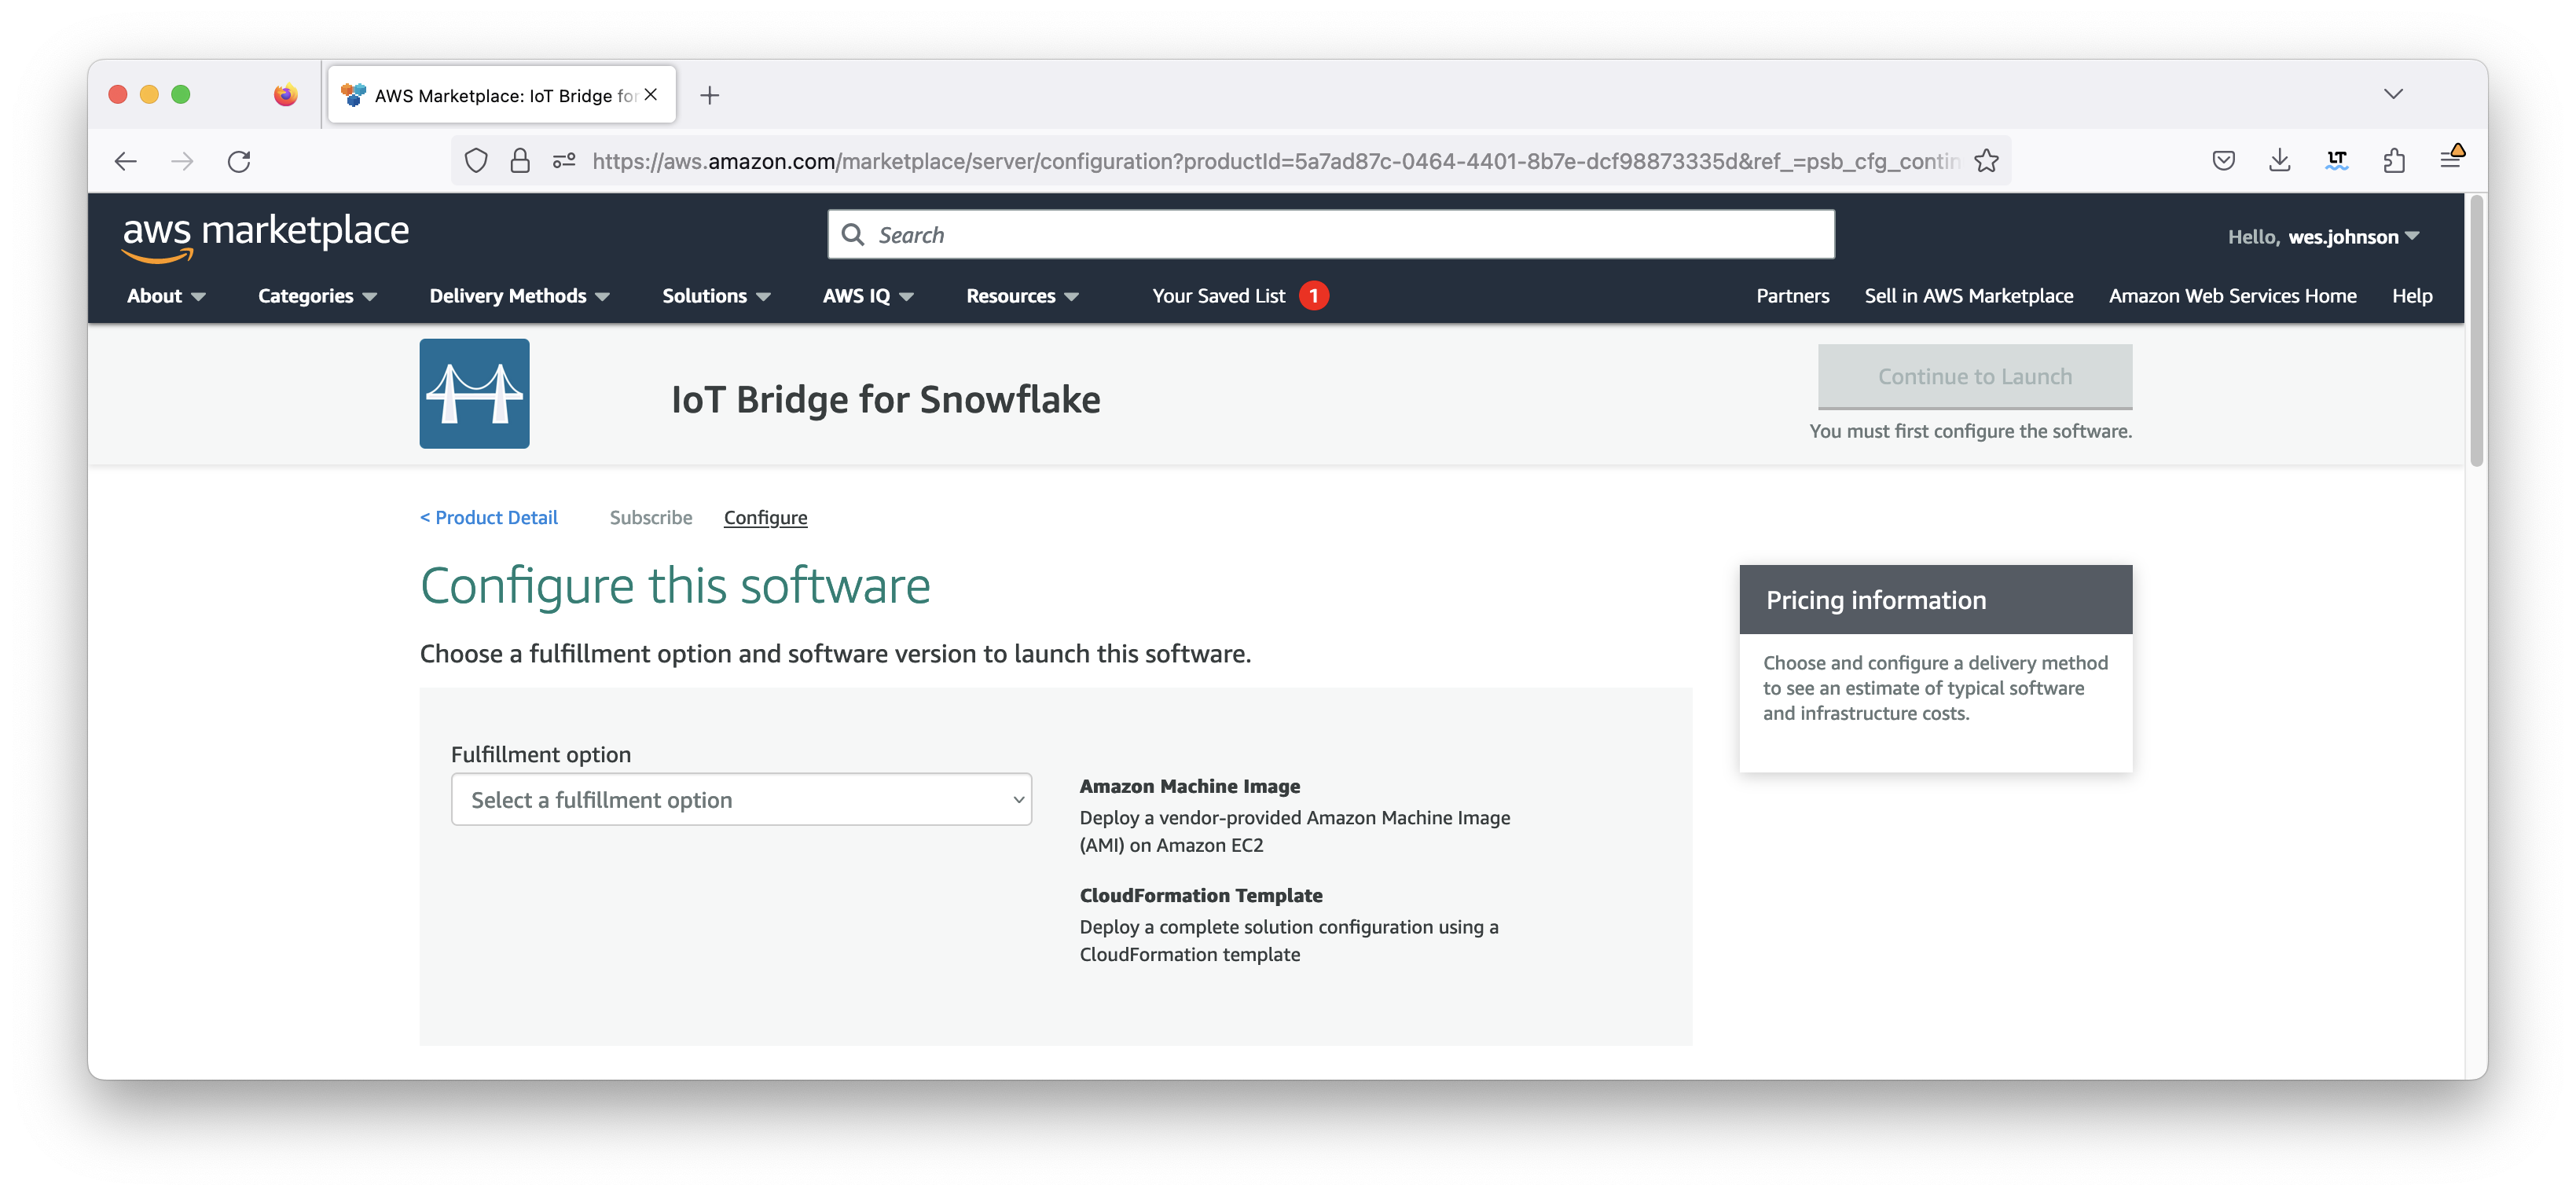
Task: Expand the Resources menu
Action: pyautogui.click(x=1022, y=296)
